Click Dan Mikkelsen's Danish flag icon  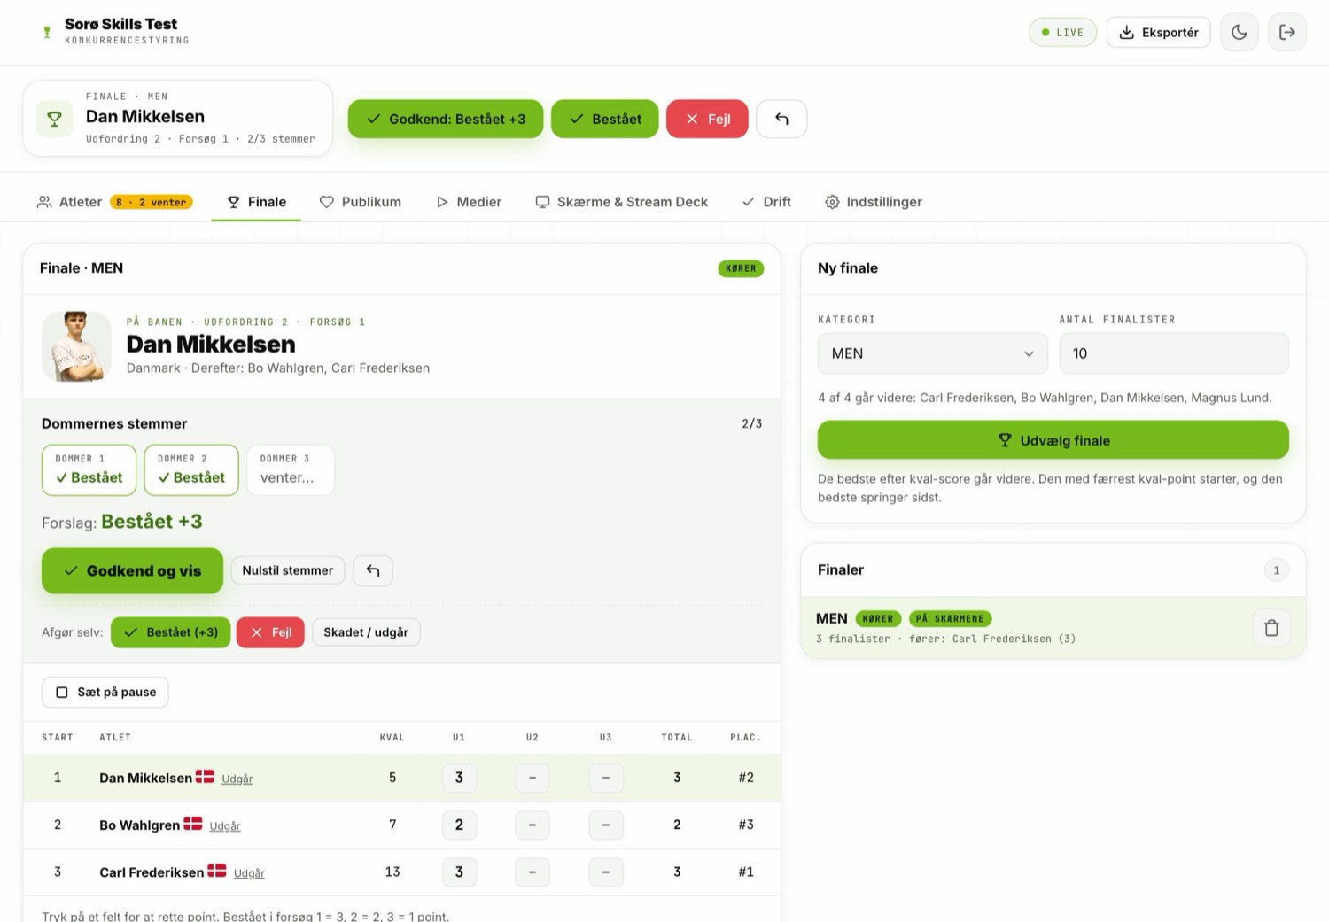pos(205,777)
